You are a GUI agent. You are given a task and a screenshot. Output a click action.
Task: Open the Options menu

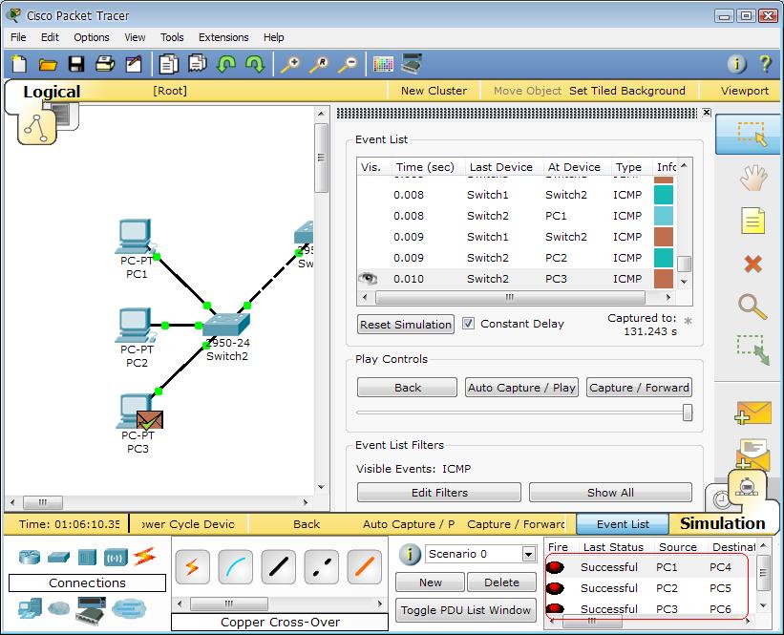pyautogui.click(x=91, y=37)
